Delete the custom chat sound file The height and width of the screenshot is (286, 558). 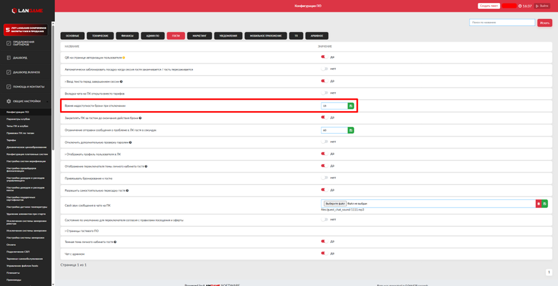pyautogui.click(x=539, y=203)
